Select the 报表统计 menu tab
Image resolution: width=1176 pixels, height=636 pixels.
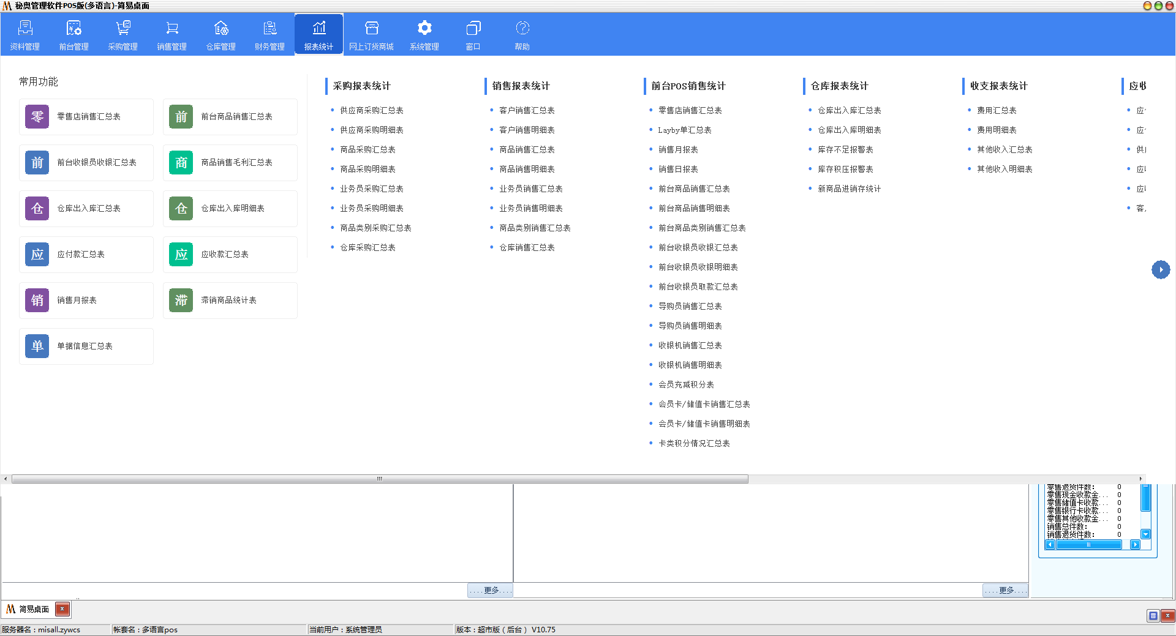pyautogui.click(x=319, y=34)
